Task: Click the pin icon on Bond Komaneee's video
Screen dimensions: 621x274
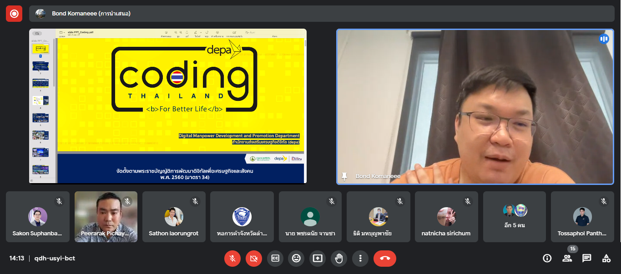Action: (344, 176)
